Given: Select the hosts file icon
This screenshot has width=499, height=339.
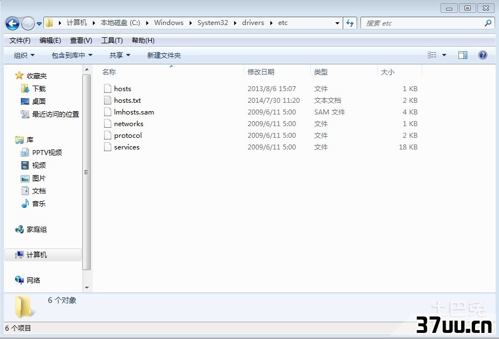Looking at the screenshot, I should click(x=107, y=88).
